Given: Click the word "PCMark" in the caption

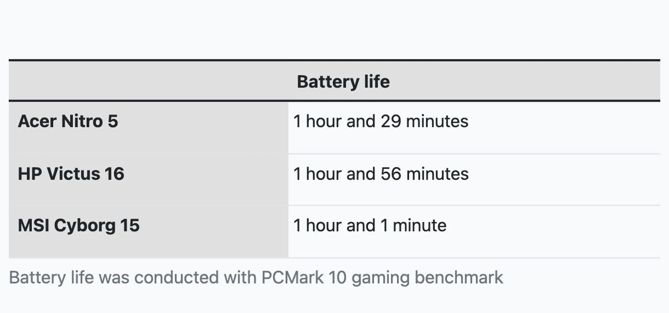Looking at the screenshot, I should pyautogui.click(x=292, y=278).
